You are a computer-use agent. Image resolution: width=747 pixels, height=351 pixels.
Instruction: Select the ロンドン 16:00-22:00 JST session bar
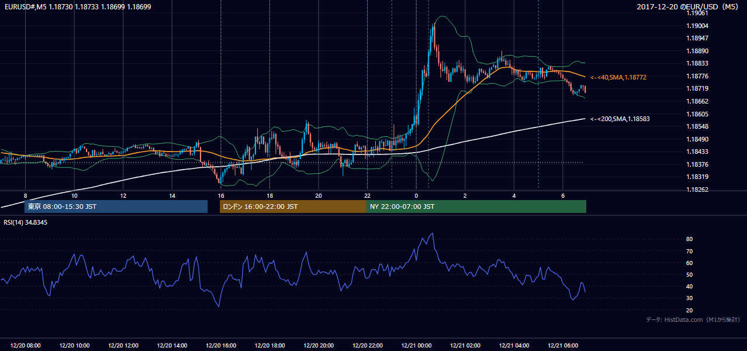pyautogui.click(x=293, y=207)
